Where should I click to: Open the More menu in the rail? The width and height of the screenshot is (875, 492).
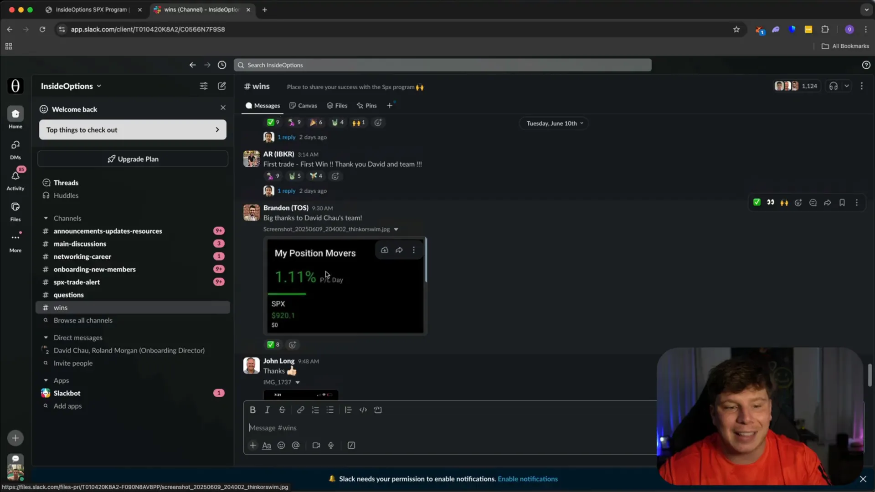[15, 237]
